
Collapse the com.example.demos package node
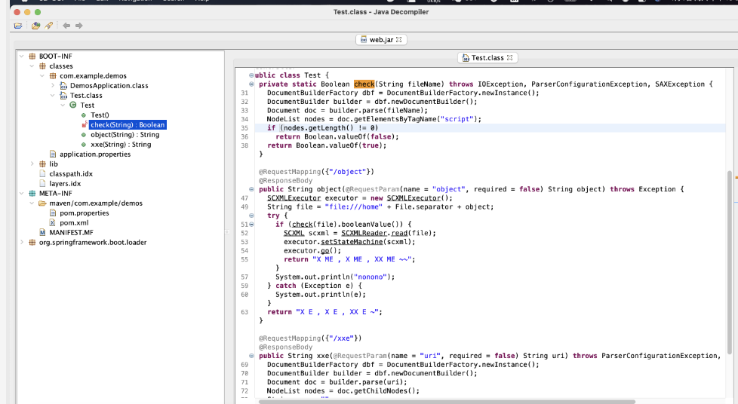42,75
